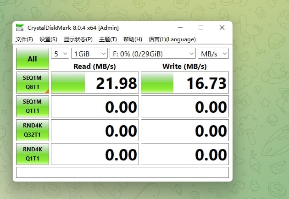Image resolution: width=289 pixels, height=199 pixels.
Task: Open the 文件(F) menu
Action: tap(24, 39)
